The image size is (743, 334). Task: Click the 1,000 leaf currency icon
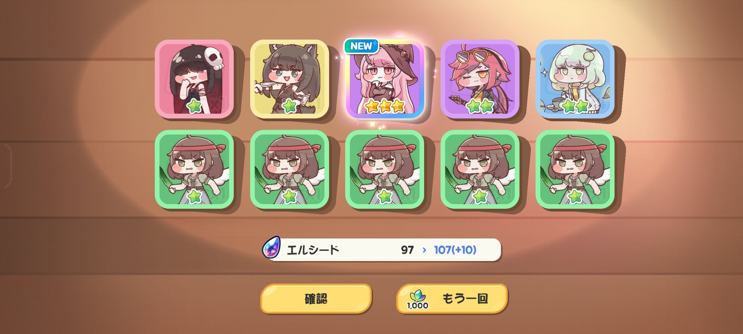pos(418,299)
